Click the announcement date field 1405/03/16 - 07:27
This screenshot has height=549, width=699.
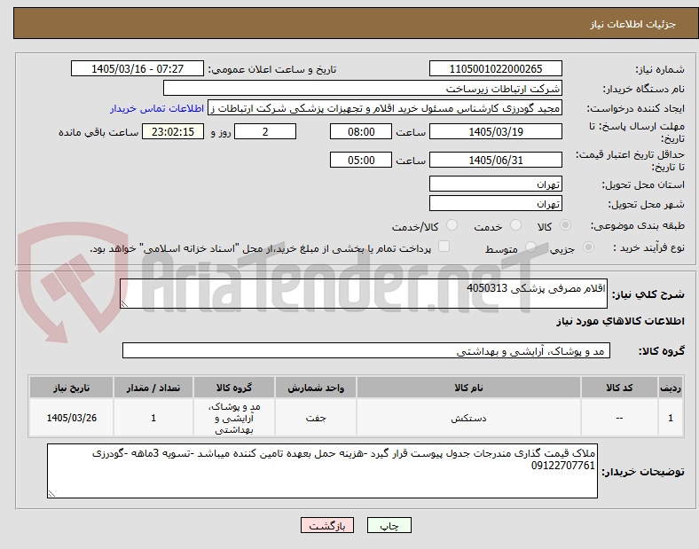coord(137,68)
